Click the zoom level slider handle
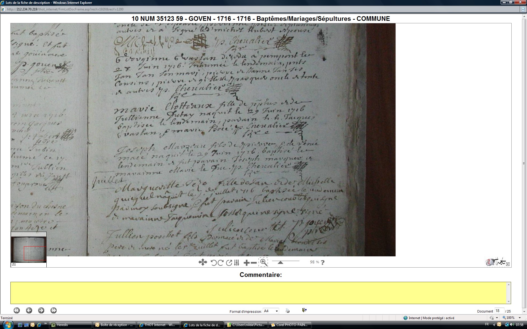The width and height of the screenshot is (527, 329). [280, 263]
